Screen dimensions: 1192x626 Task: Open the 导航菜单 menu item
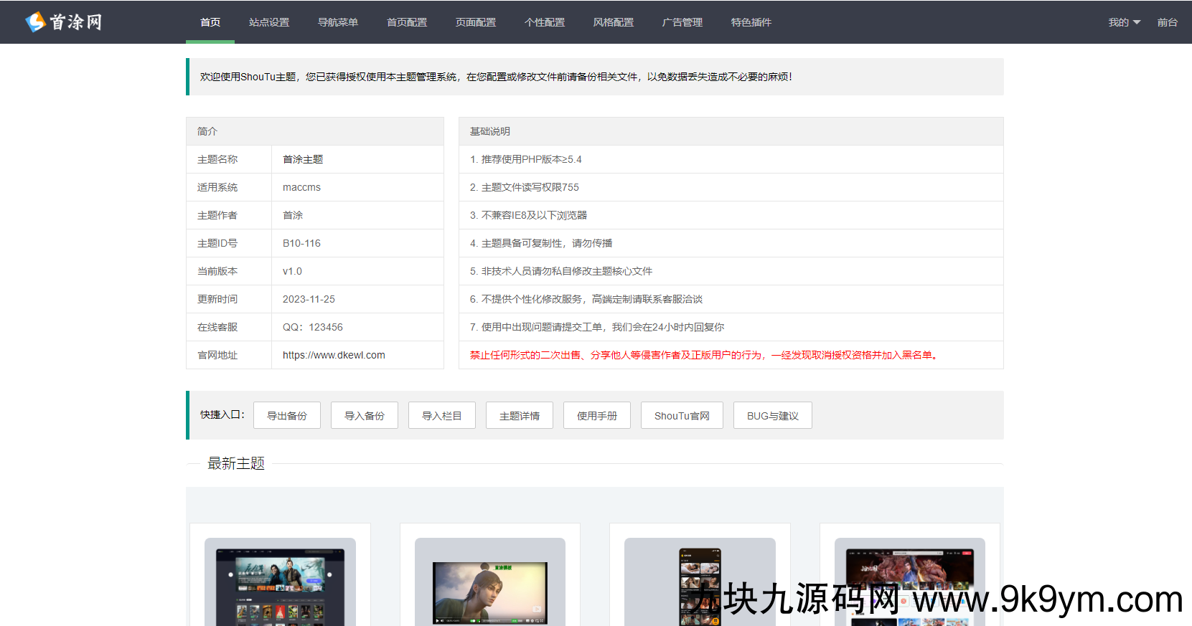(338, 22)
